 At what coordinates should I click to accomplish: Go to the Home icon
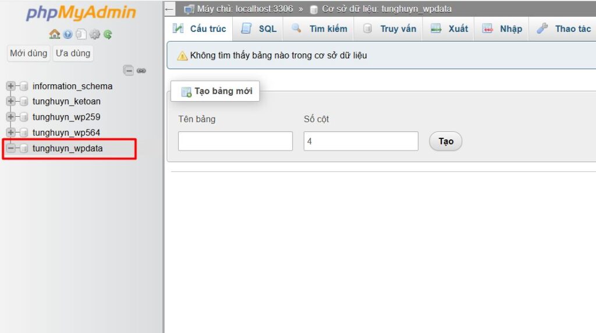[x=54, y=34]
